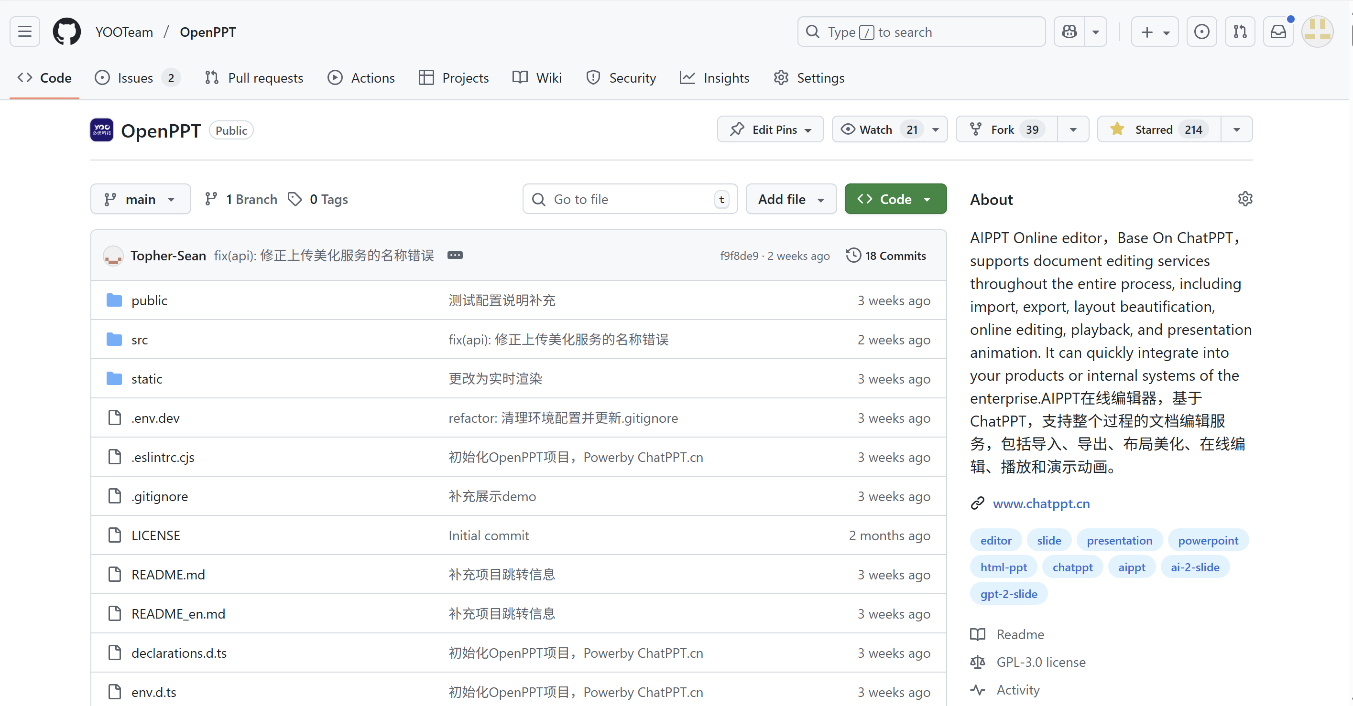1353x706 pixels.
Task: Open the hamburger navigation menu
Action: click(x=25, y=32)
